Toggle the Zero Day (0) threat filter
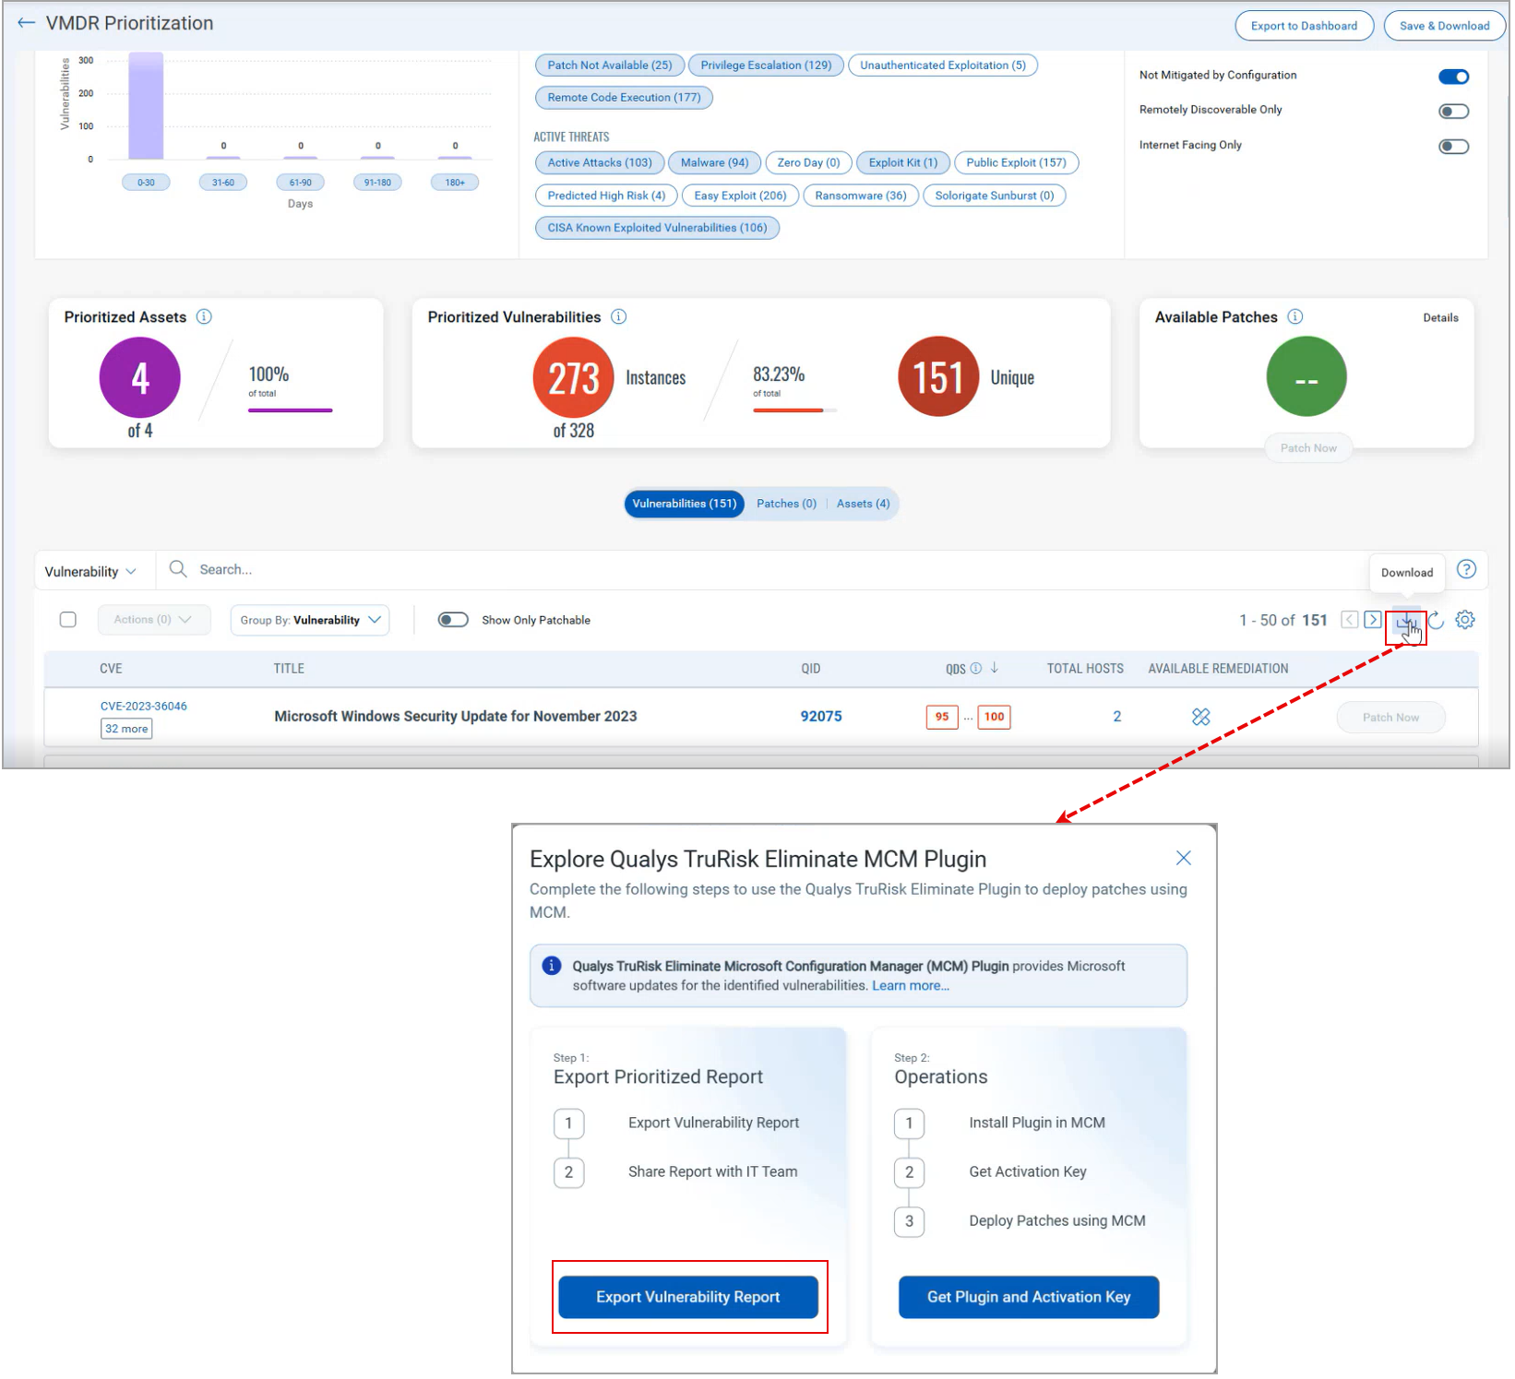The image size is (1515, 1379). 808,163
